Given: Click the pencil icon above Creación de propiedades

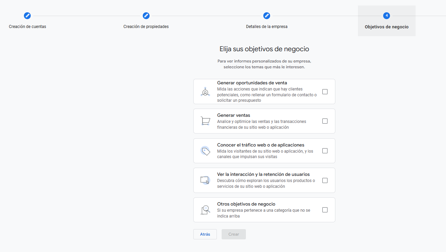Looking at the screenshot, I should [x=146, y=16].
